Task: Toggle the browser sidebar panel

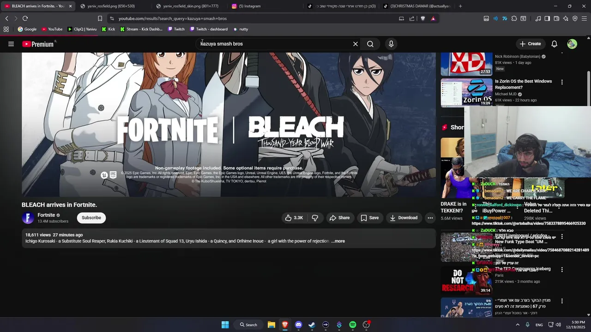Action: [547, 18]
